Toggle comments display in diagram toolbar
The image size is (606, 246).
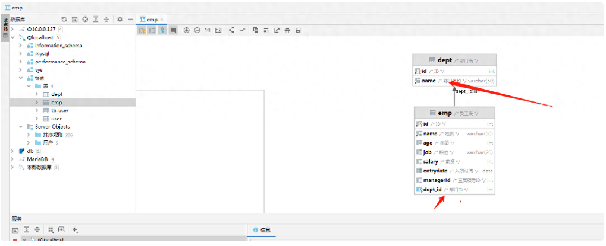tap(173, 30)
